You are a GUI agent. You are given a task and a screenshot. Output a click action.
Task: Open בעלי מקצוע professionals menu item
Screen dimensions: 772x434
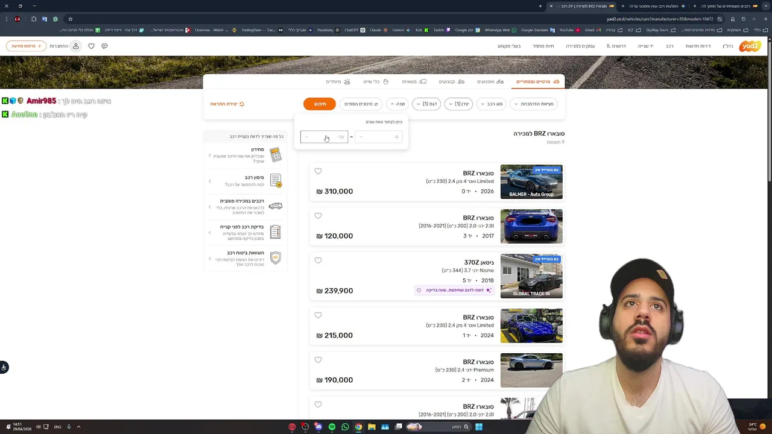coord(509,46)
